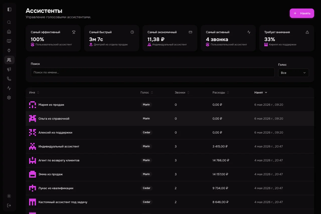The width and height of the screenshot is (321, 214).
Task: Sort the table by Имя column
Action: 34,92
